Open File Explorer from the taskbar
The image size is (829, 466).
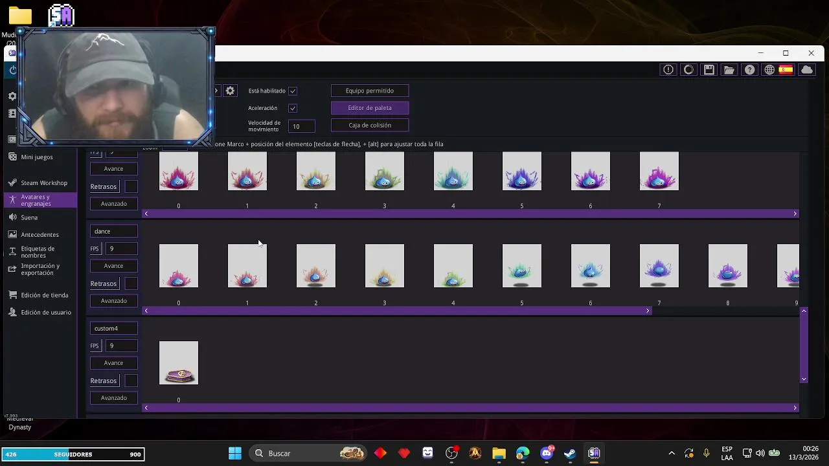(x=499, y=453)
